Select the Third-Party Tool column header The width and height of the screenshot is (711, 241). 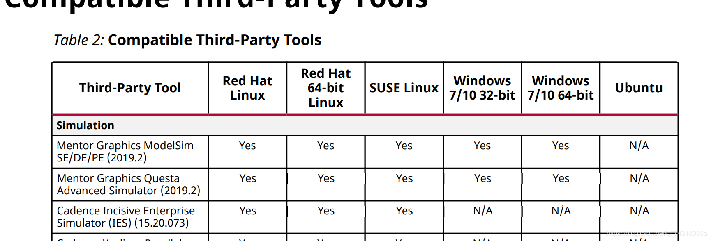point(130,88)
